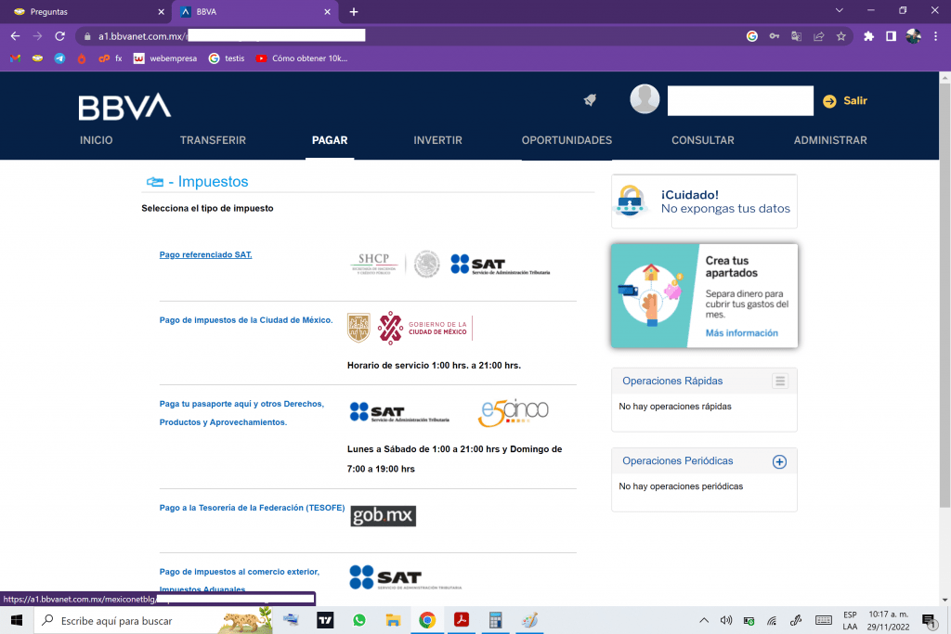Click the taskbar search box

point(154,620)
